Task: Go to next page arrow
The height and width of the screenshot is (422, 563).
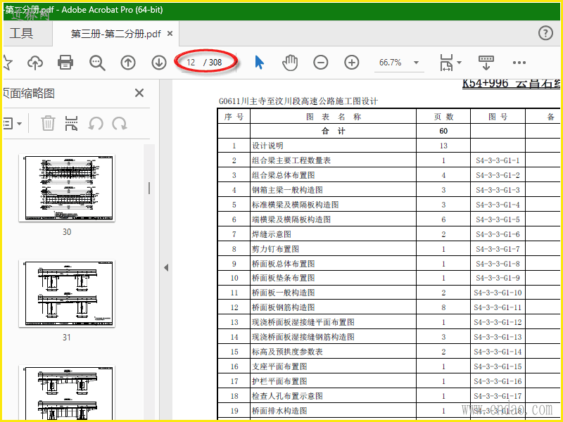Action: click(159, 63)
